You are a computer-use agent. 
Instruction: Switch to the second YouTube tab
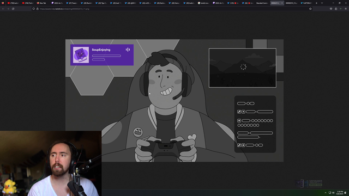[28, 3]
